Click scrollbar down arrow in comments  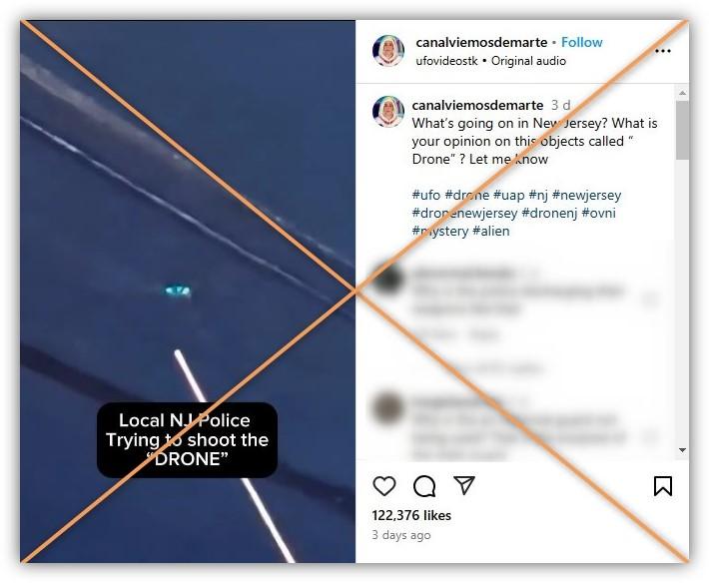682,450
